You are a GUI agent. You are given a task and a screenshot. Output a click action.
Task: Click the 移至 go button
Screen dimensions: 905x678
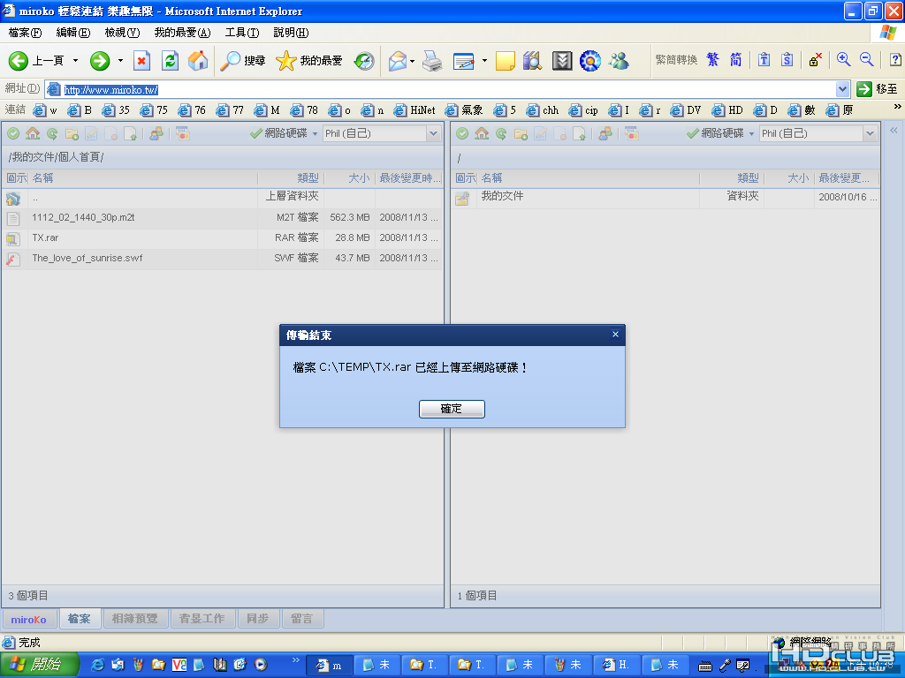coord(877,89)
